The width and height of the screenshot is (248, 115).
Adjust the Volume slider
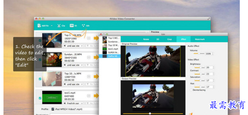pyautogui.click(x=199, y=54)
